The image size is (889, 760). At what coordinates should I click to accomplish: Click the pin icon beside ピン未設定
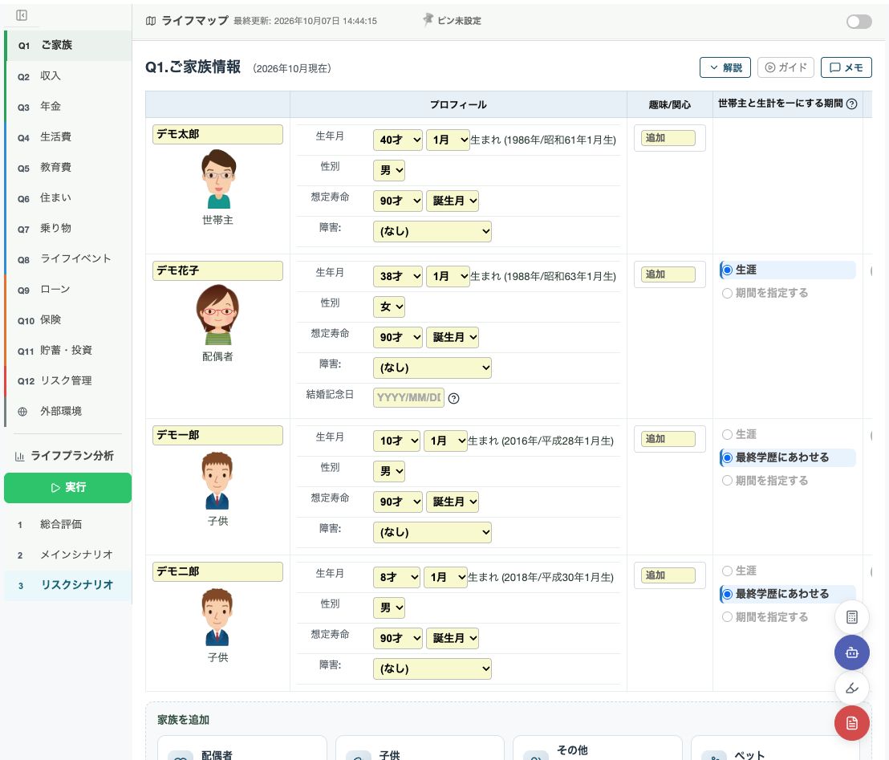tap(428, 20)
